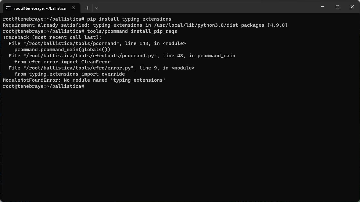Screen dimensions: 360x202
Task: Click the 'pcommand.pcommand_main(globals())' code line
Action: tap(62, 50)
